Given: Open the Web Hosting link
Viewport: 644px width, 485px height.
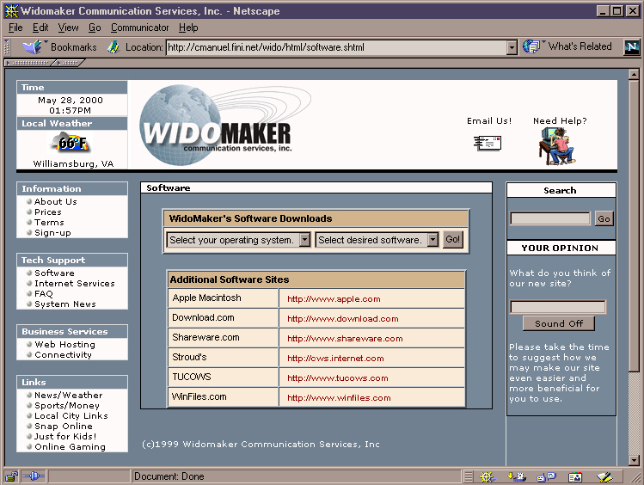Looking at the screenshot, I should coord(64,344).
